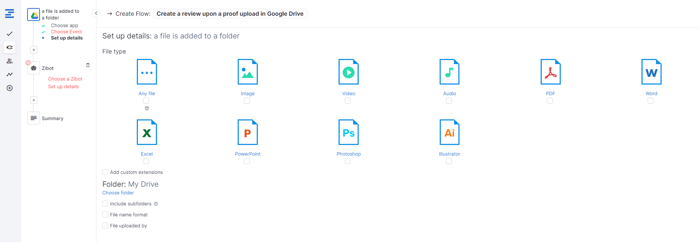Go to trigger's Set up details step
The image size is (699, 242).
pos(67,38)
